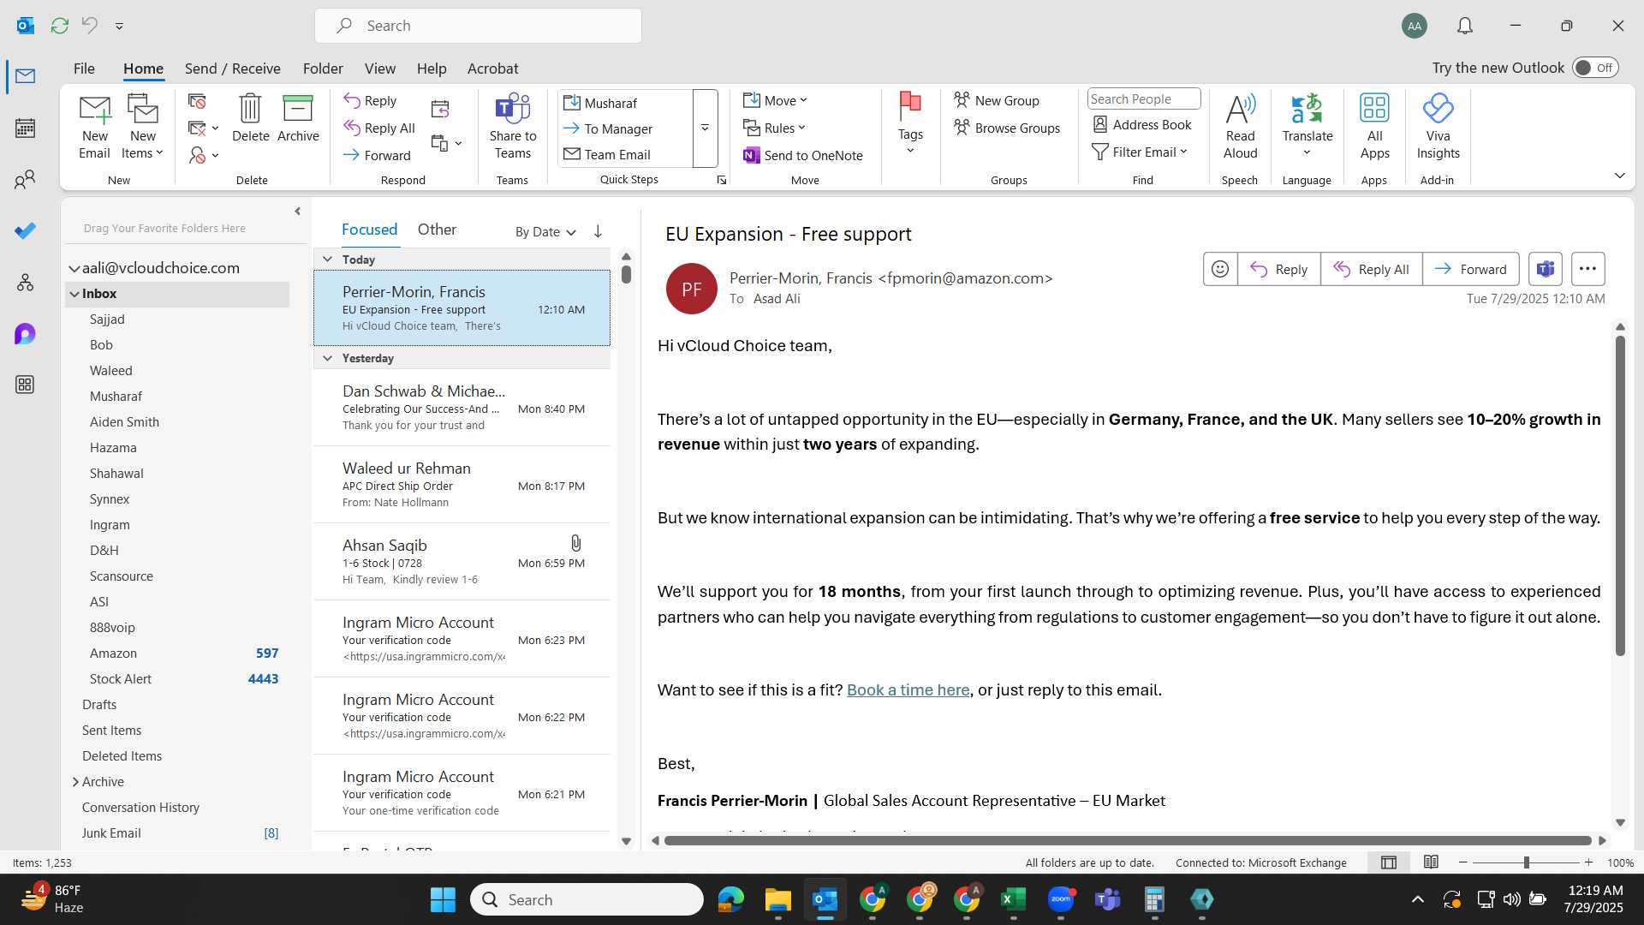
Task: Follow the Book a time here link
Action: click(x=908, y=690)
